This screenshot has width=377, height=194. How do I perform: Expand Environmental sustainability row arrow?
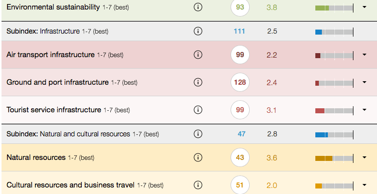coord(364,7)
